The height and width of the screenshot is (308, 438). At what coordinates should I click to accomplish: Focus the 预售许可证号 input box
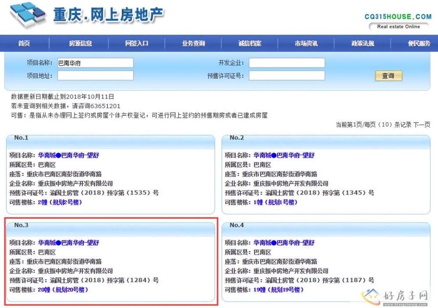287,76
